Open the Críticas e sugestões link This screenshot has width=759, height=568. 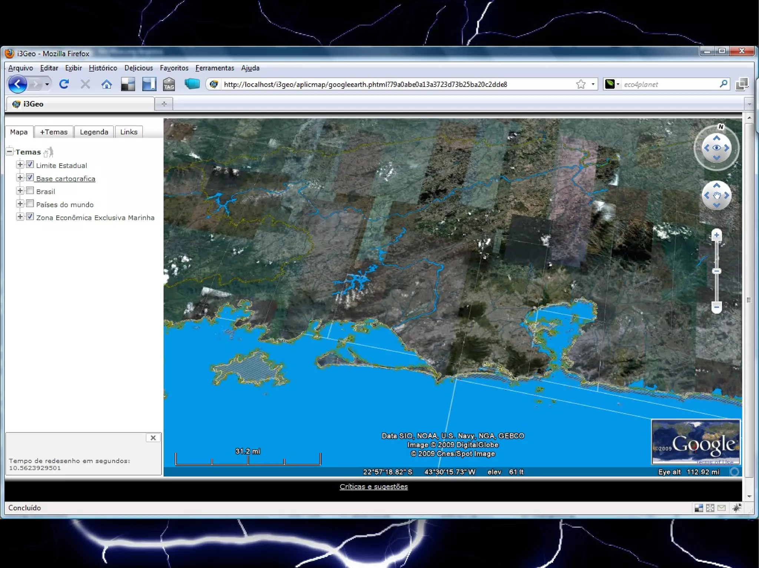pos(373,487)
